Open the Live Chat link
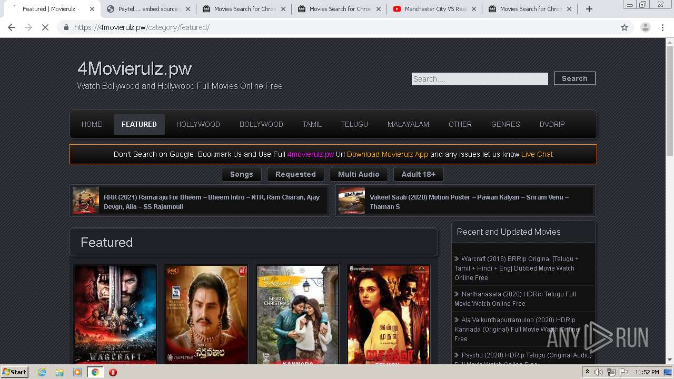The image size is (674, 379). [x=537, y=154]
